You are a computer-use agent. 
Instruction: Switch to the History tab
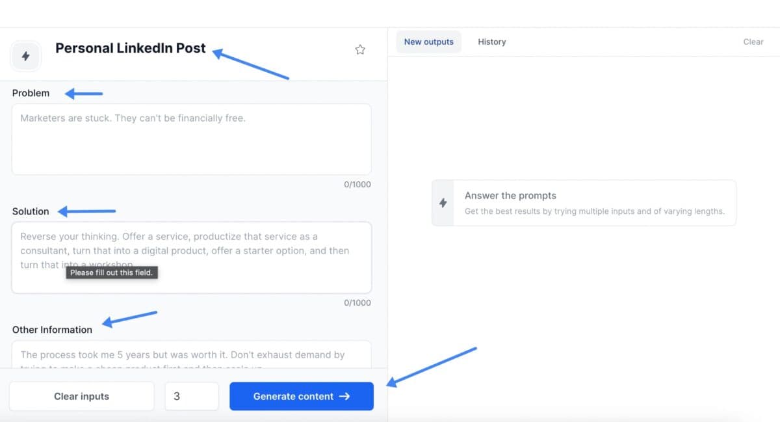(x=491, y=42)
